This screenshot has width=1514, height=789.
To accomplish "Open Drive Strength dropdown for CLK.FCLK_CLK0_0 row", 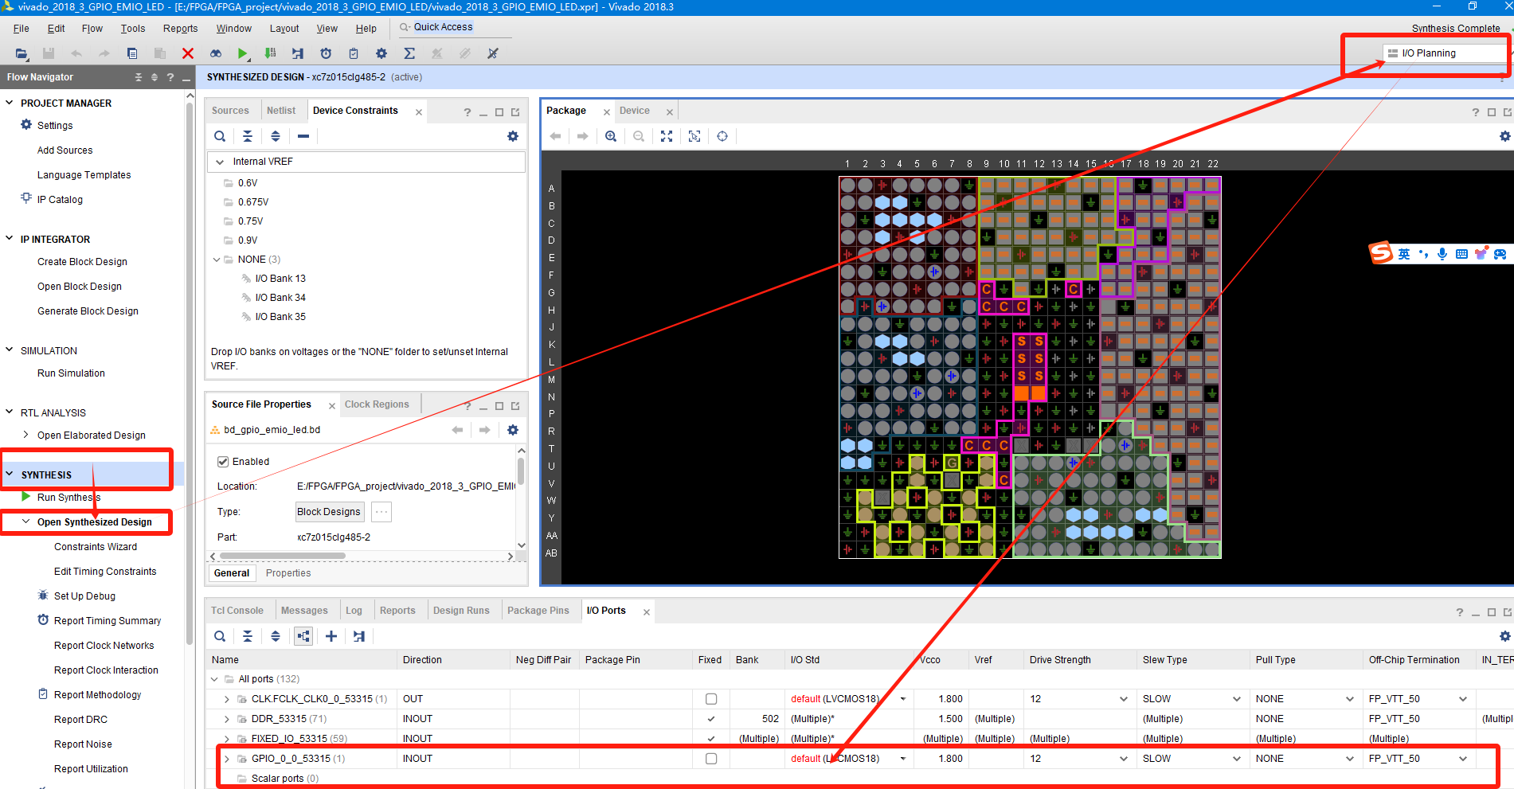I will [x=1124, y=699].
